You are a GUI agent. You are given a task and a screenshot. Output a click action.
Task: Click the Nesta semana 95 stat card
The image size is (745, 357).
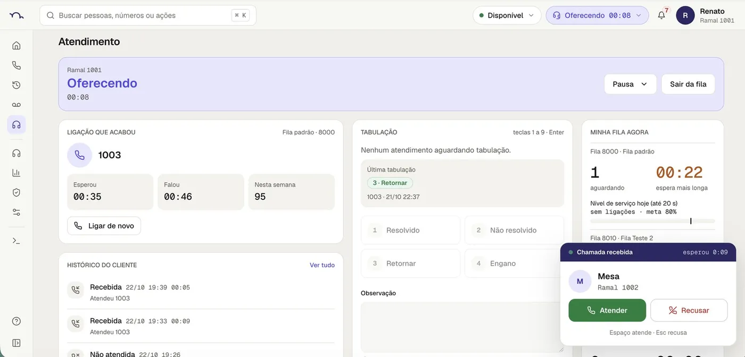tap(292, 192)
